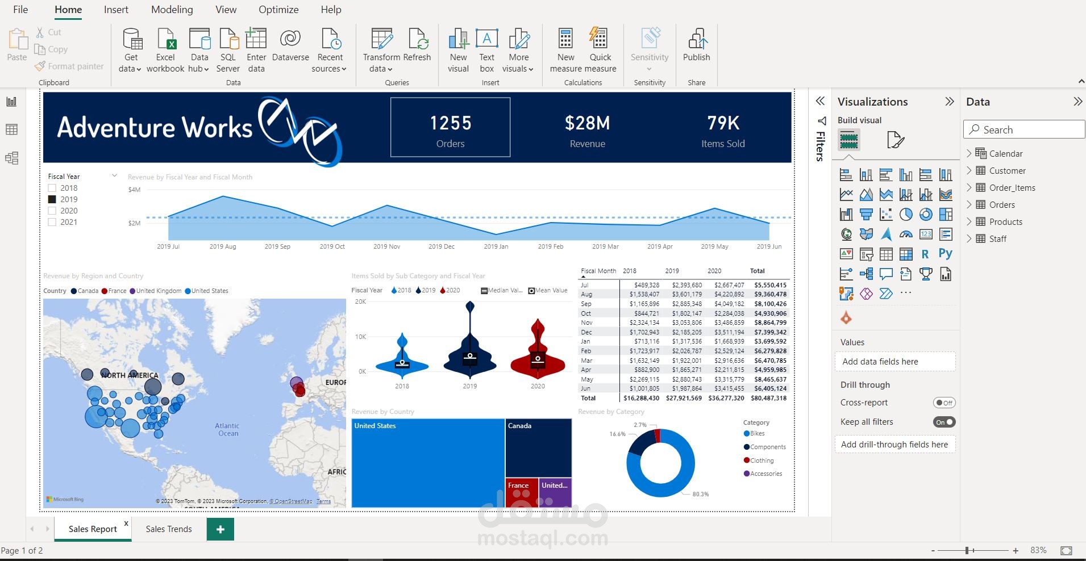Select the 1255 Orders card
This screenshot has width=1086, height=561.
click(450, 127)
